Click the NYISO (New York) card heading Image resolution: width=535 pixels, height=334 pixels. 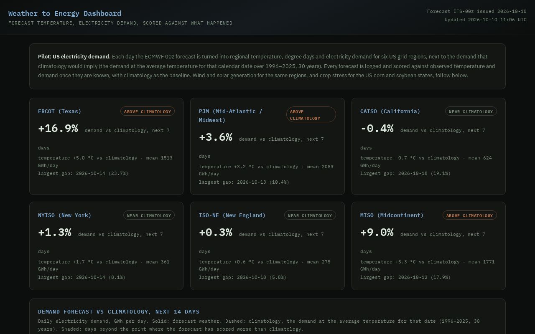65,215
